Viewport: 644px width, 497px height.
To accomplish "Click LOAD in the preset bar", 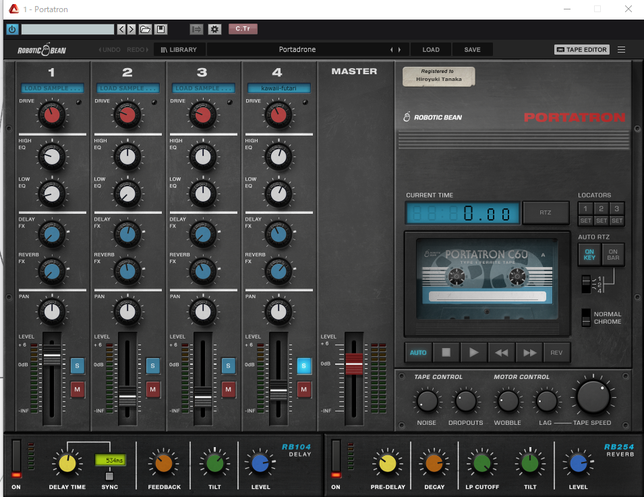I will [x=431, y=50].
